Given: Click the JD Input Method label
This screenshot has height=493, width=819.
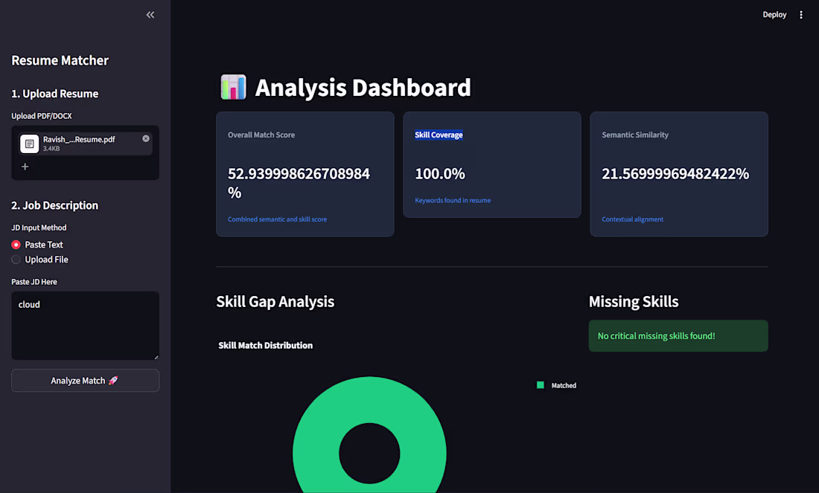Looking at the screenshot, I should click(39, 228).
